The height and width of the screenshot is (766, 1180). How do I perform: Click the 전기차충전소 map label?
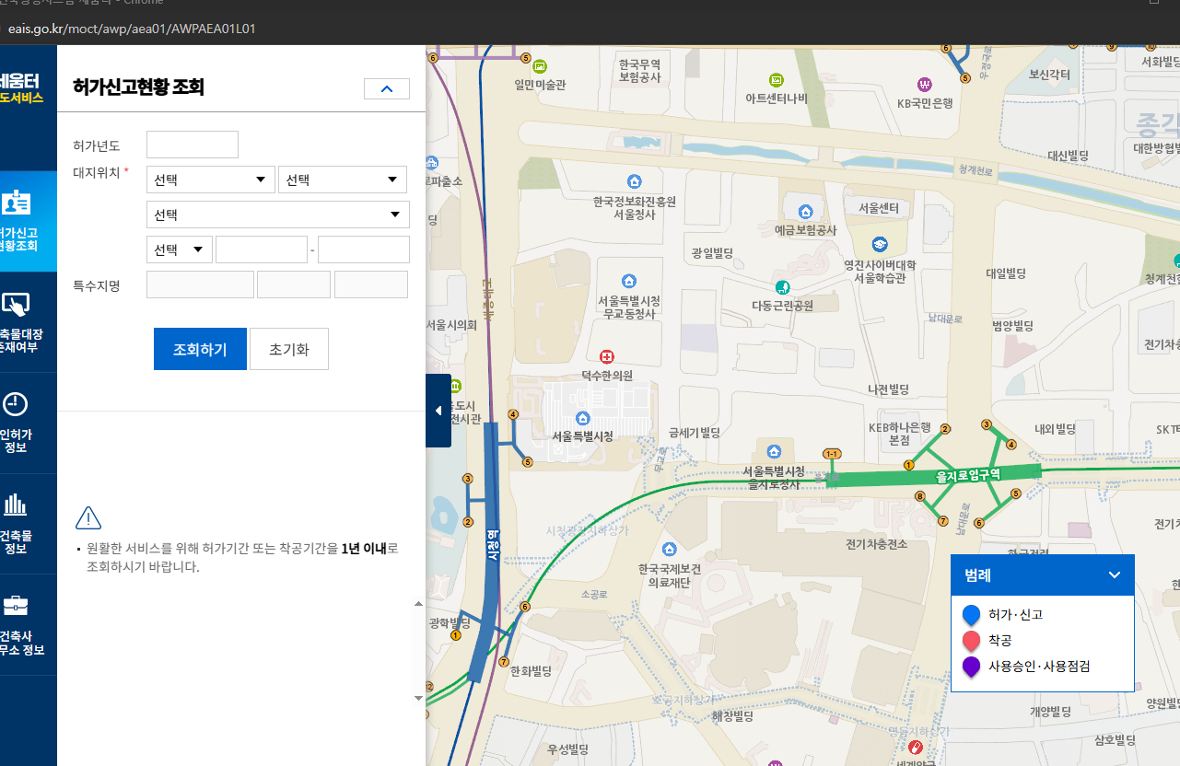876,544
